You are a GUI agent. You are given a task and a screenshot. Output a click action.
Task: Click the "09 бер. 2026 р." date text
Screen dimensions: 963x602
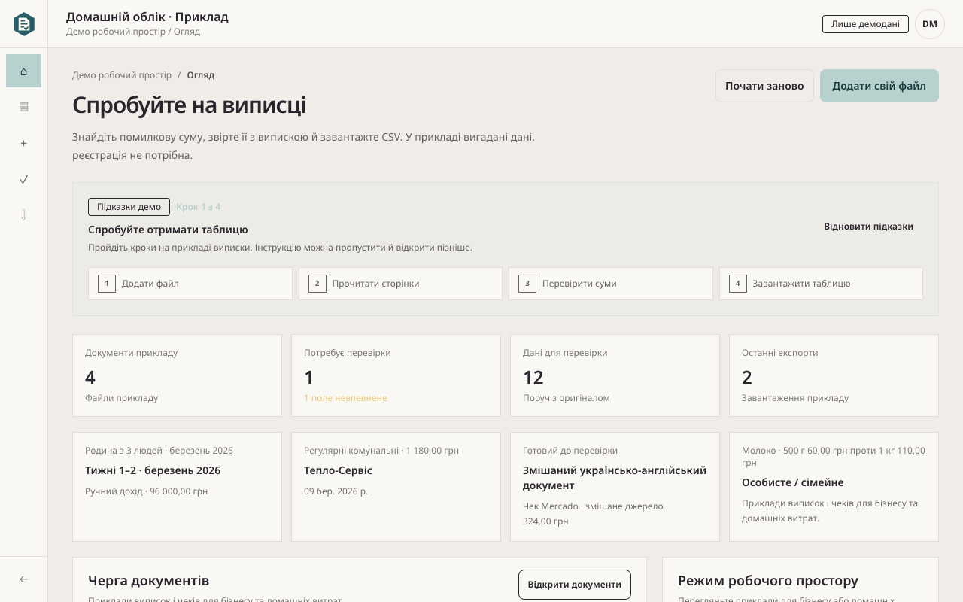tap(336, 491)
